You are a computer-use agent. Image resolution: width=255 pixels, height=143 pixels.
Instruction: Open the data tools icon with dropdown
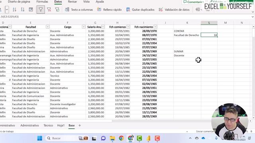point(199,10)
